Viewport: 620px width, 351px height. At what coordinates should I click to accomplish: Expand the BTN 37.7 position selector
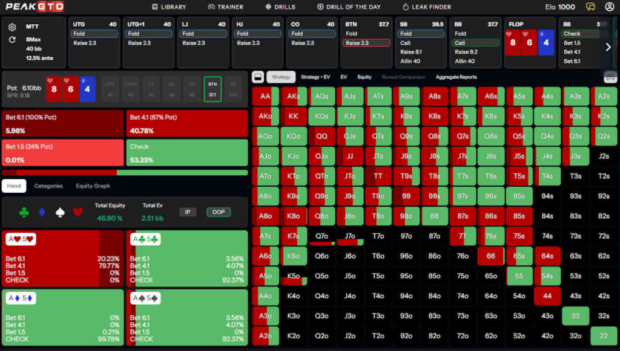213,89
